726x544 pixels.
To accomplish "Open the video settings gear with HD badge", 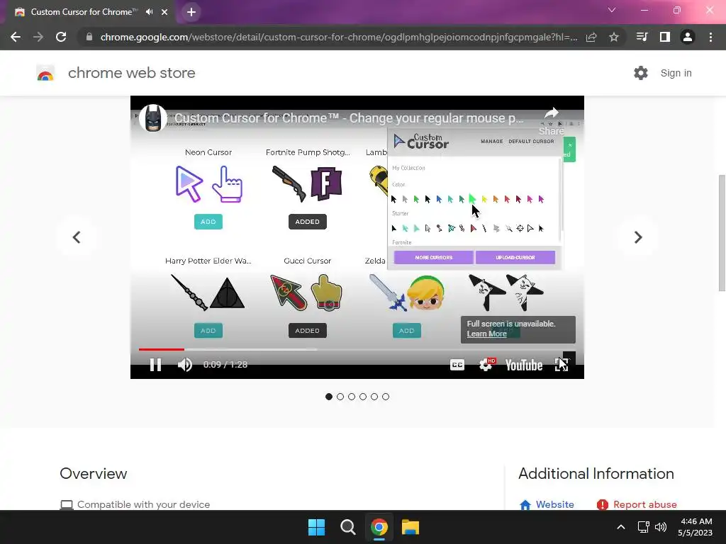I will point(486,365).
